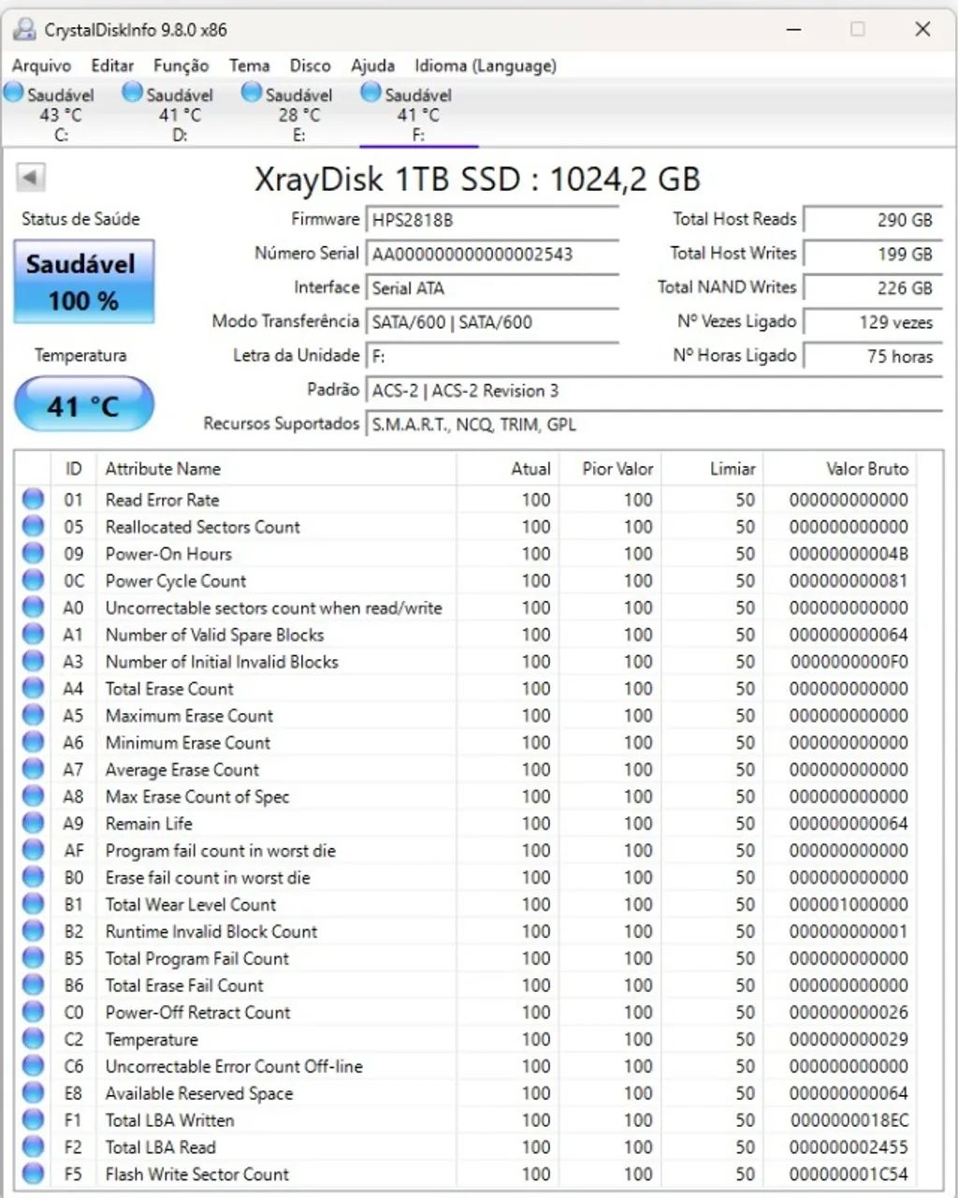Image resolution: width=958 pixels, height=1198 pixels.
Task: Select status orb of Reallocated Sectors Count row
Action: tap(34, 526)
